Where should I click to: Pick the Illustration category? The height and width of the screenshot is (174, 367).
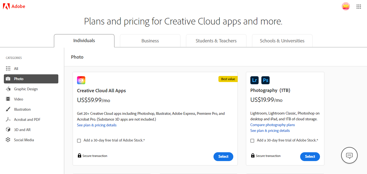pyautogui.click(x=31, y=109)
